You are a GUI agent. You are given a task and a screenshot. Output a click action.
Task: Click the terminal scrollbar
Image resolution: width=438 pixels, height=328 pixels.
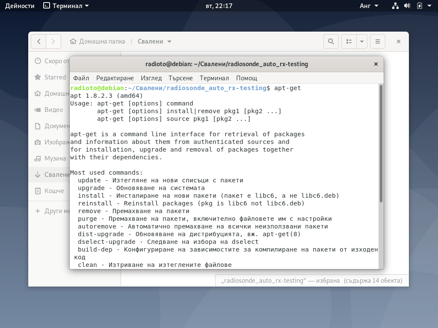coord(381,143)
